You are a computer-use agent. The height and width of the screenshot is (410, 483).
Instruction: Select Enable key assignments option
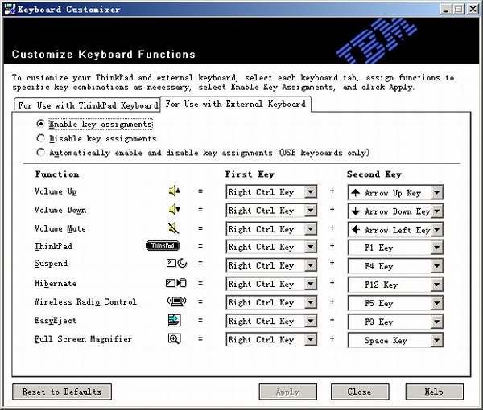coord(41,125)
